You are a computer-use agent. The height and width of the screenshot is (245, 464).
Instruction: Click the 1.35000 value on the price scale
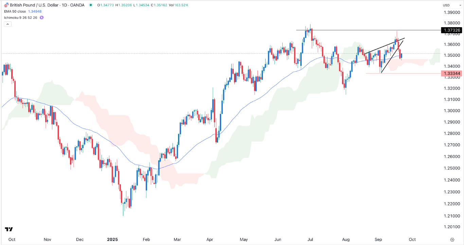(x=452, y=55)
